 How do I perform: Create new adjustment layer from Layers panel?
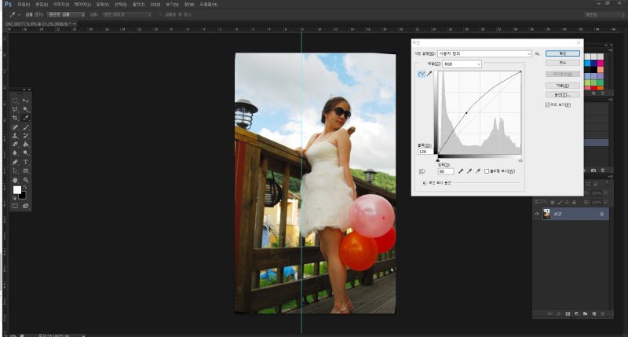tap(577, 313)
